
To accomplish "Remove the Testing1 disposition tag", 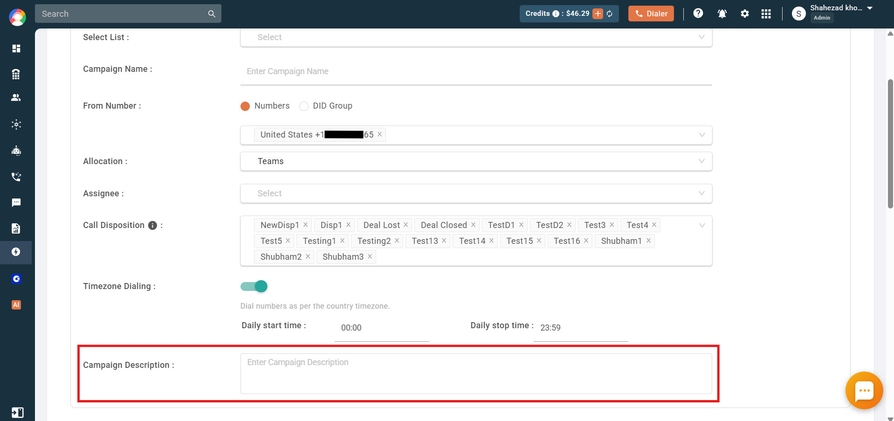I will (x=342, y=241).
